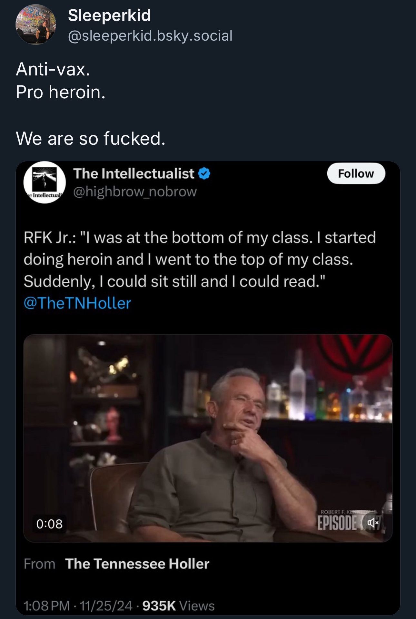The image size is (416, 619).
Task: Click the "We are so fucked." post text
Action: tap(91, 138)
